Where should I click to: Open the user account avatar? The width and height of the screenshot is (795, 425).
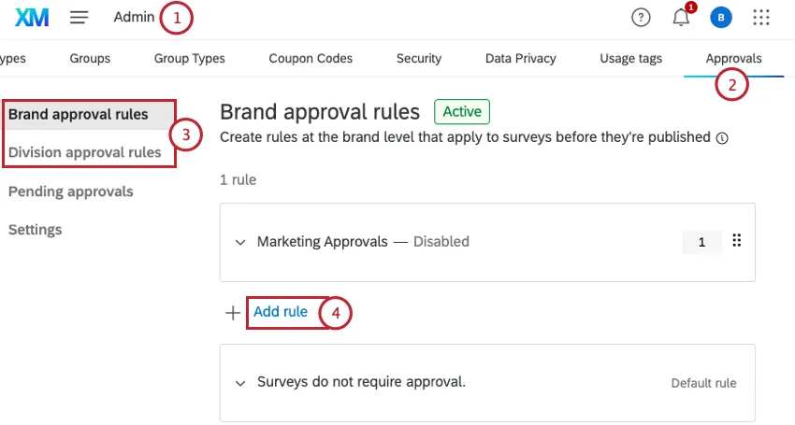coord(720,17)
